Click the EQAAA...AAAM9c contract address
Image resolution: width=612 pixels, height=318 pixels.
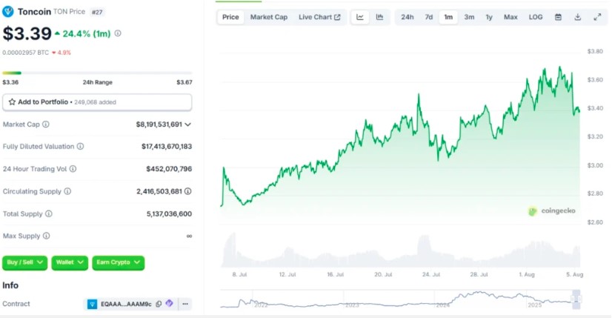point(126,304)
